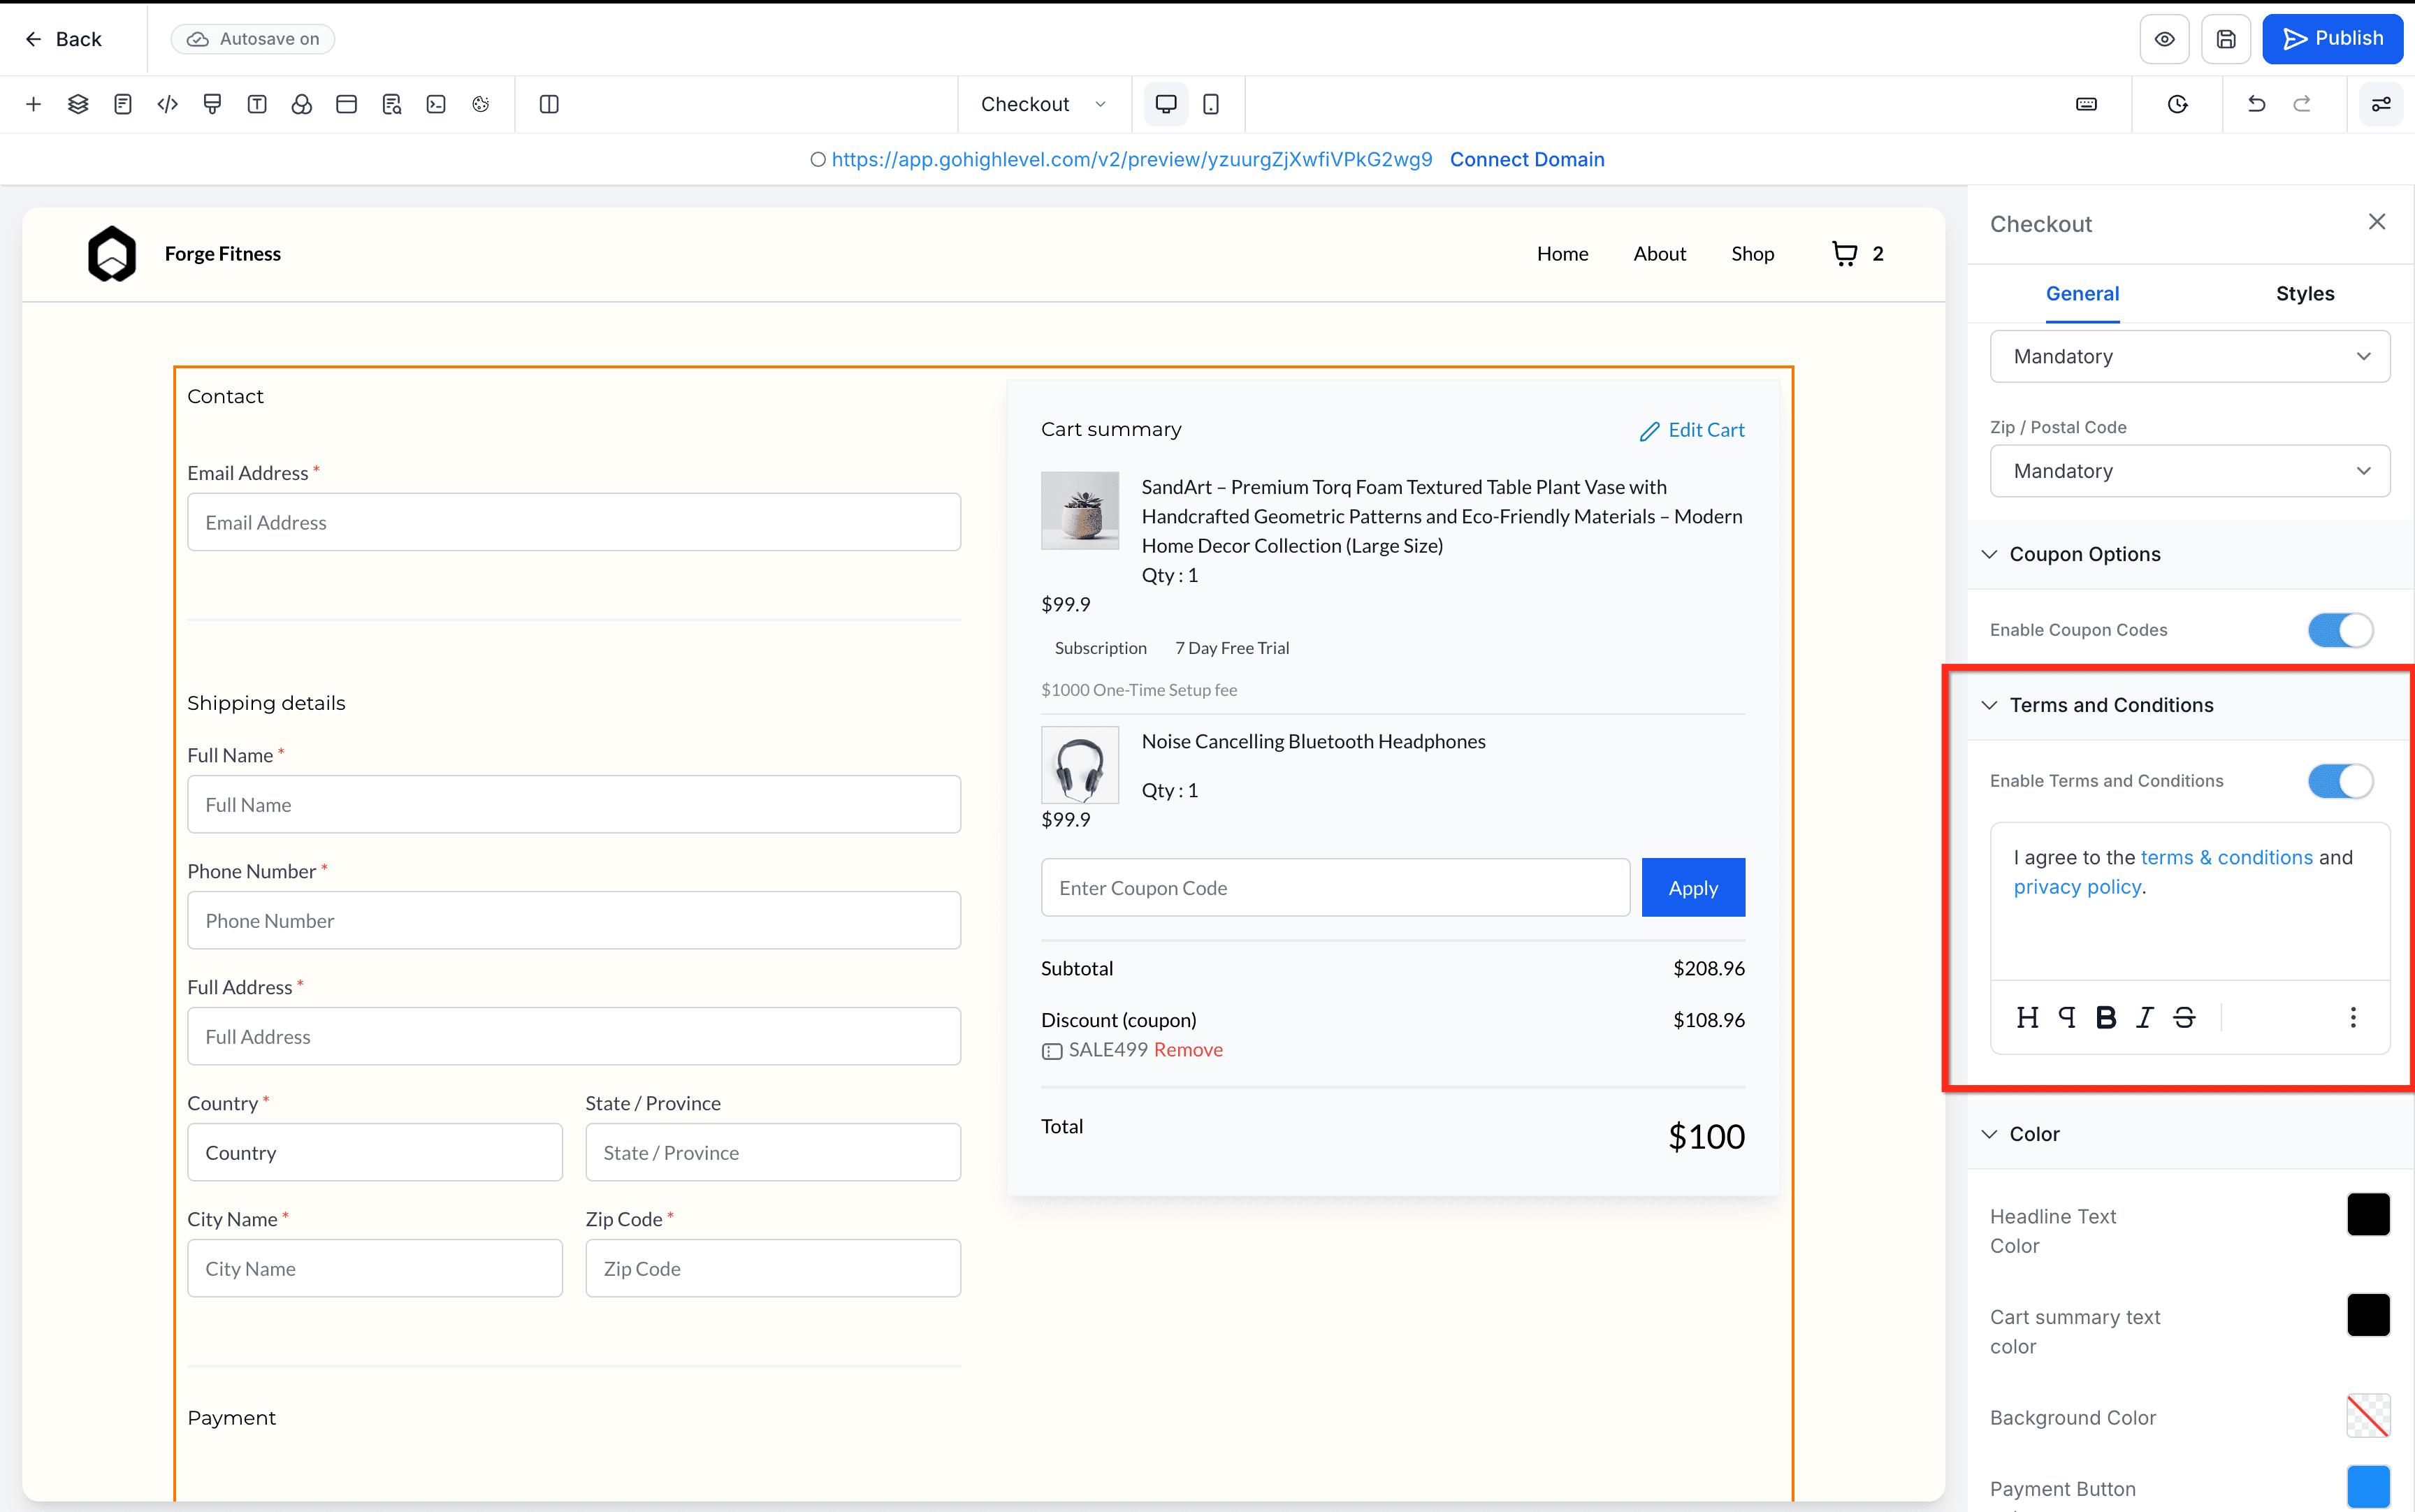Click the Autosave on indicator
The width and height of the screenshot is (2415, 1512).
pos(253,39)
